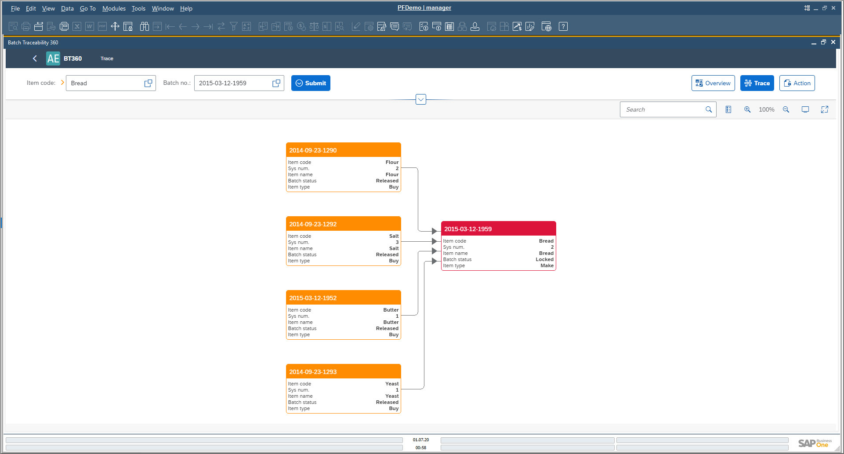Click the Print icon in toolbar

[26, 26]
